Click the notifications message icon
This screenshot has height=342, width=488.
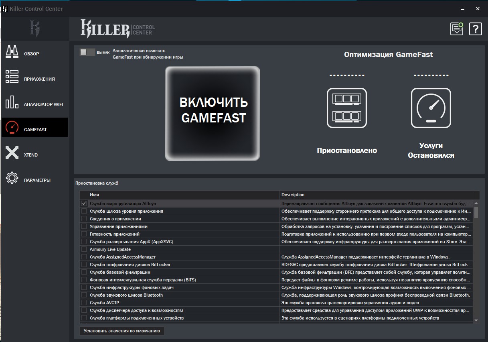tap(457, 29)
